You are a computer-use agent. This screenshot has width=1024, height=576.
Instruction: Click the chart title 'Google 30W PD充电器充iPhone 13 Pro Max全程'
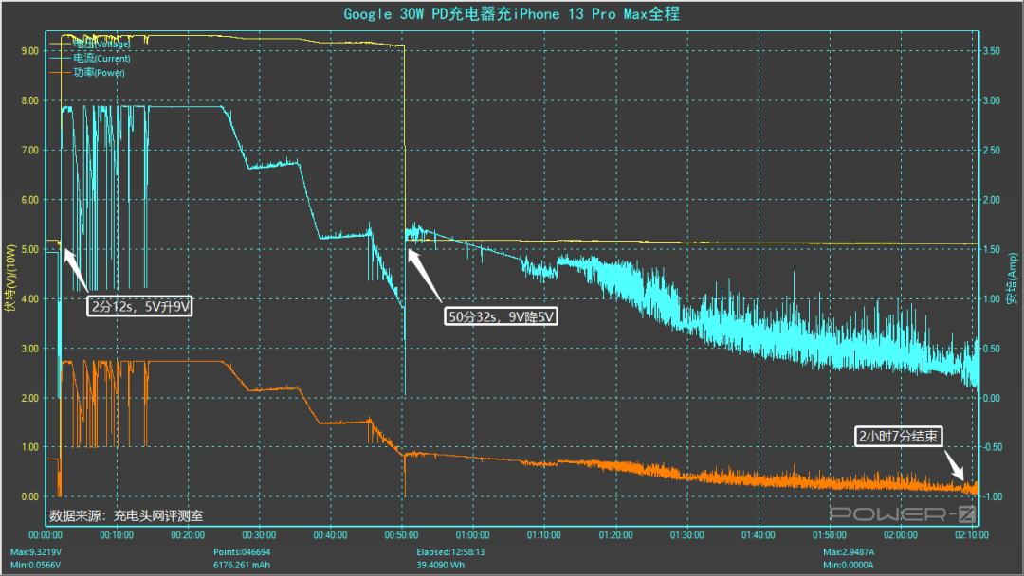511,13
